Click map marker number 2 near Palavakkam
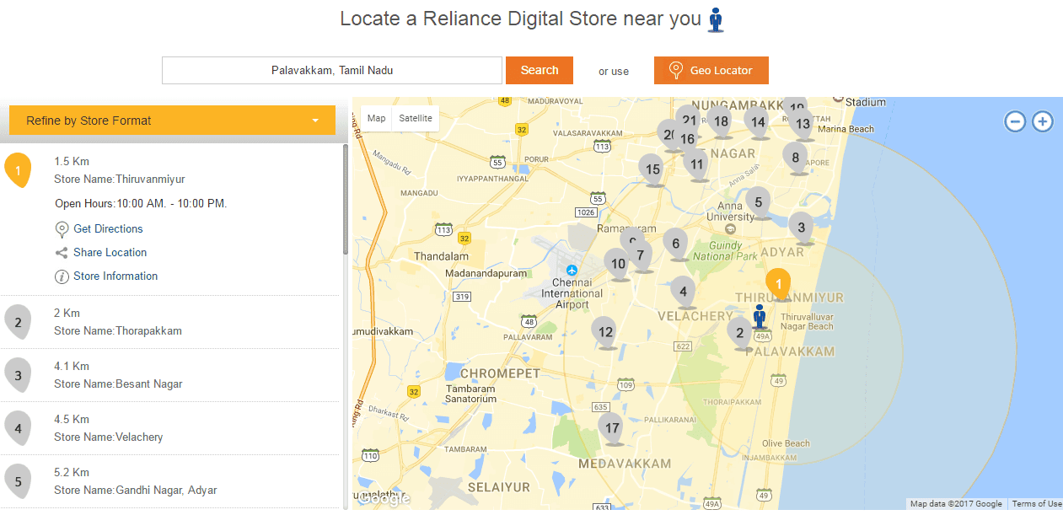1063x515 pixels. click(x=740, y=332)
